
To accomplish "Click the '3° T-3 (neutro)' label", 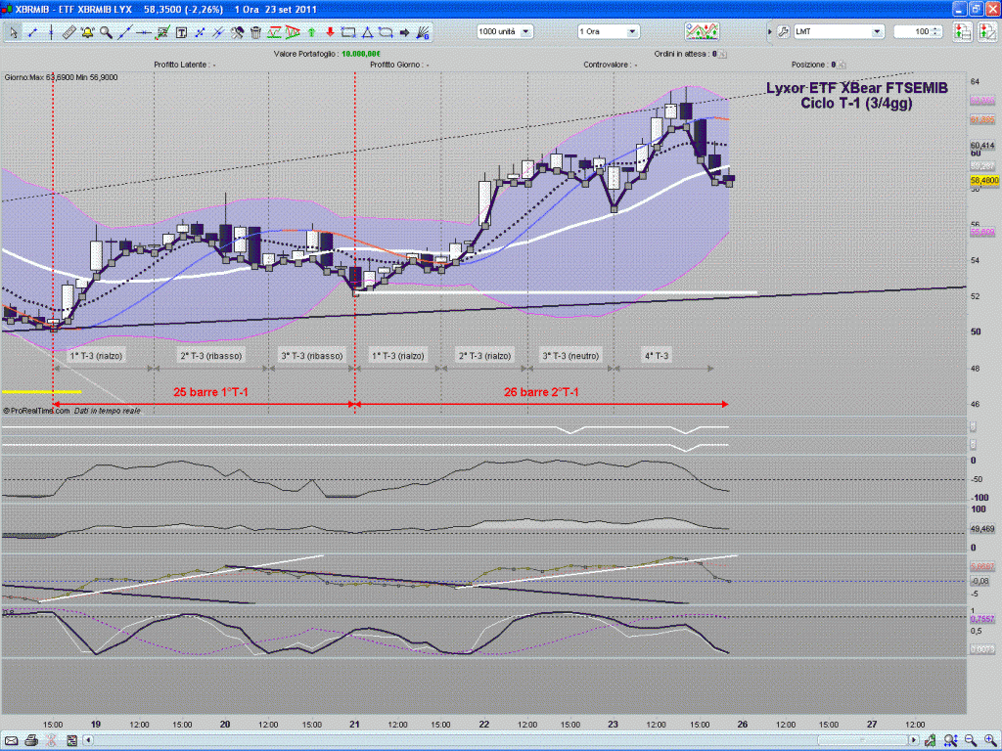I will (x=570, y=356).
